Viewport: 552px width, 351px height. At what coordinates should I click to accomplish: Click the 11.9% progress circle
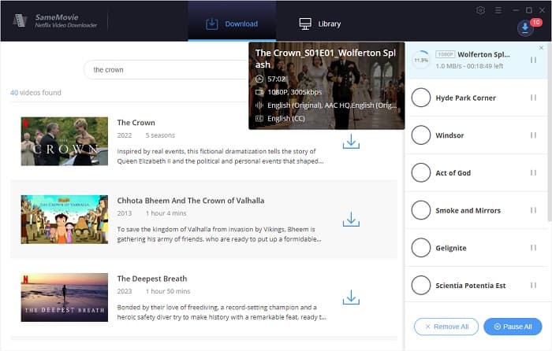pyautogui.click(x=421, y=61)
